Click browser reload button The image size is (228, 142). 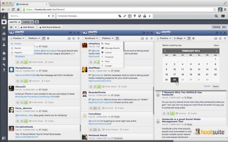tap(13, 10)
